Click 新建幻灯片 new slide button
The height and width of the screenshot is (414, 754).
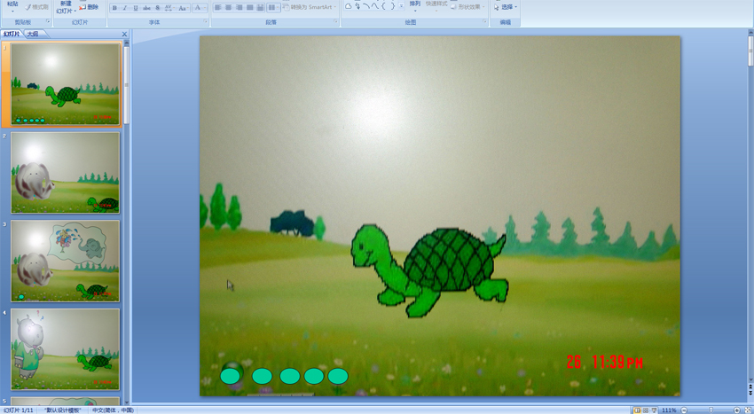click(66, 8)
